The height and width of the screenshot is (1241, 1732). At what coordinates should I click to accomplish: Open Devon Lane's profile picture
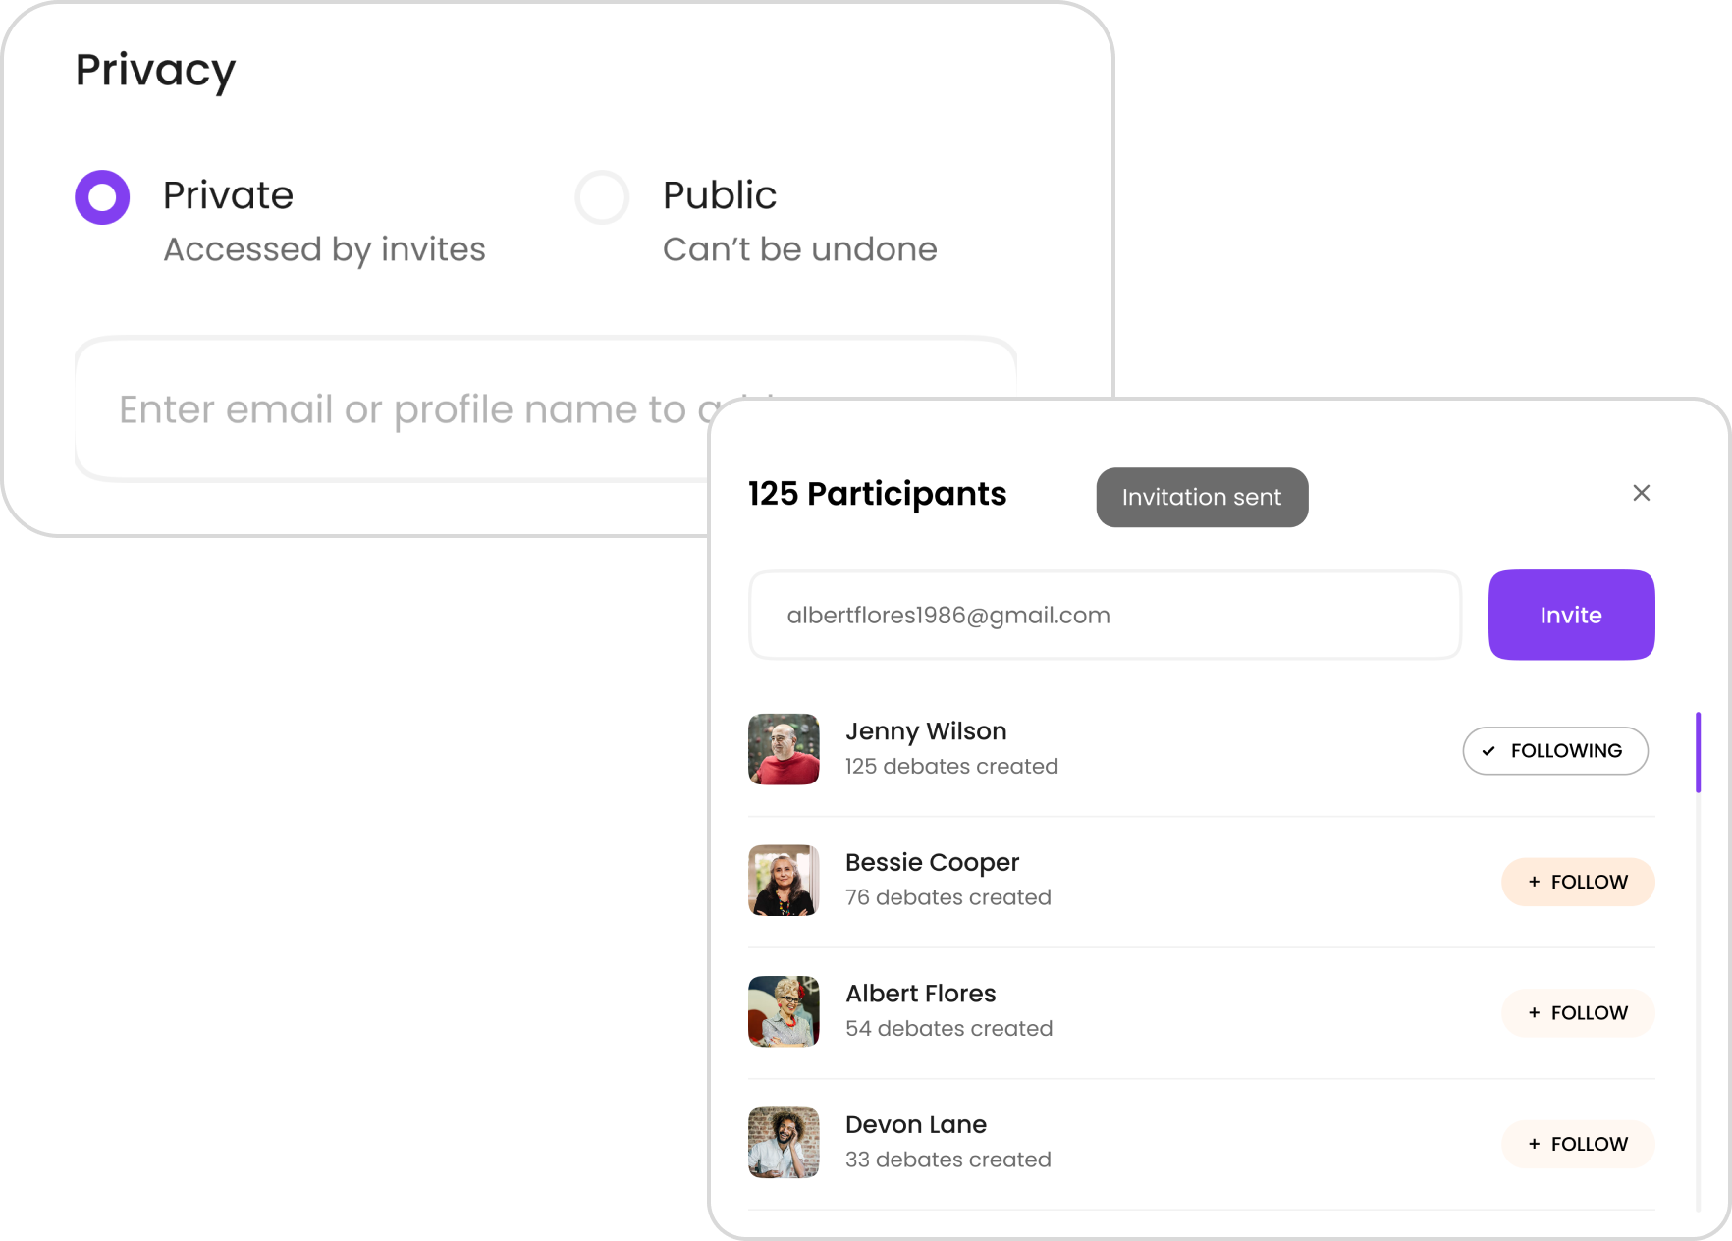pyautogui.click(x=784, y=1143)
